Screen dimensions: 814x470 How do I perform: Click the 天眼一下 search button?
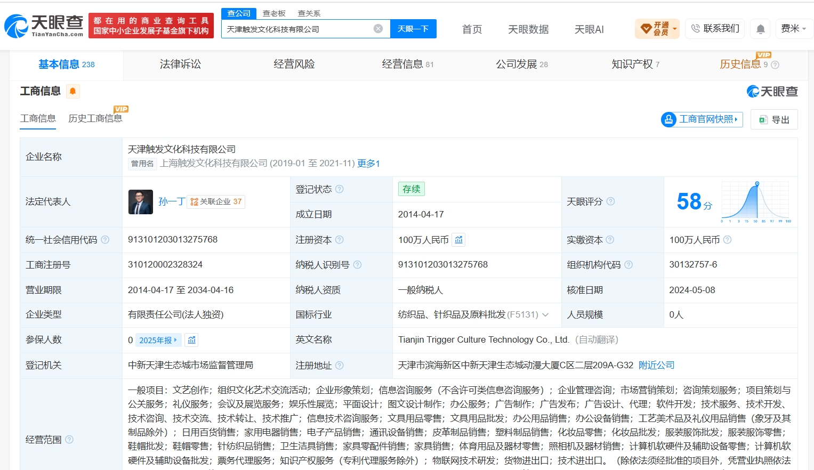(x=413, y=29)
